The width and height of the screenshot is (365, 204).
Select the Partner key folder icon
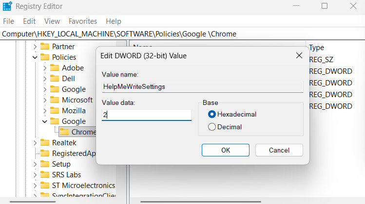pyautogui.click(x=45, y=47)
